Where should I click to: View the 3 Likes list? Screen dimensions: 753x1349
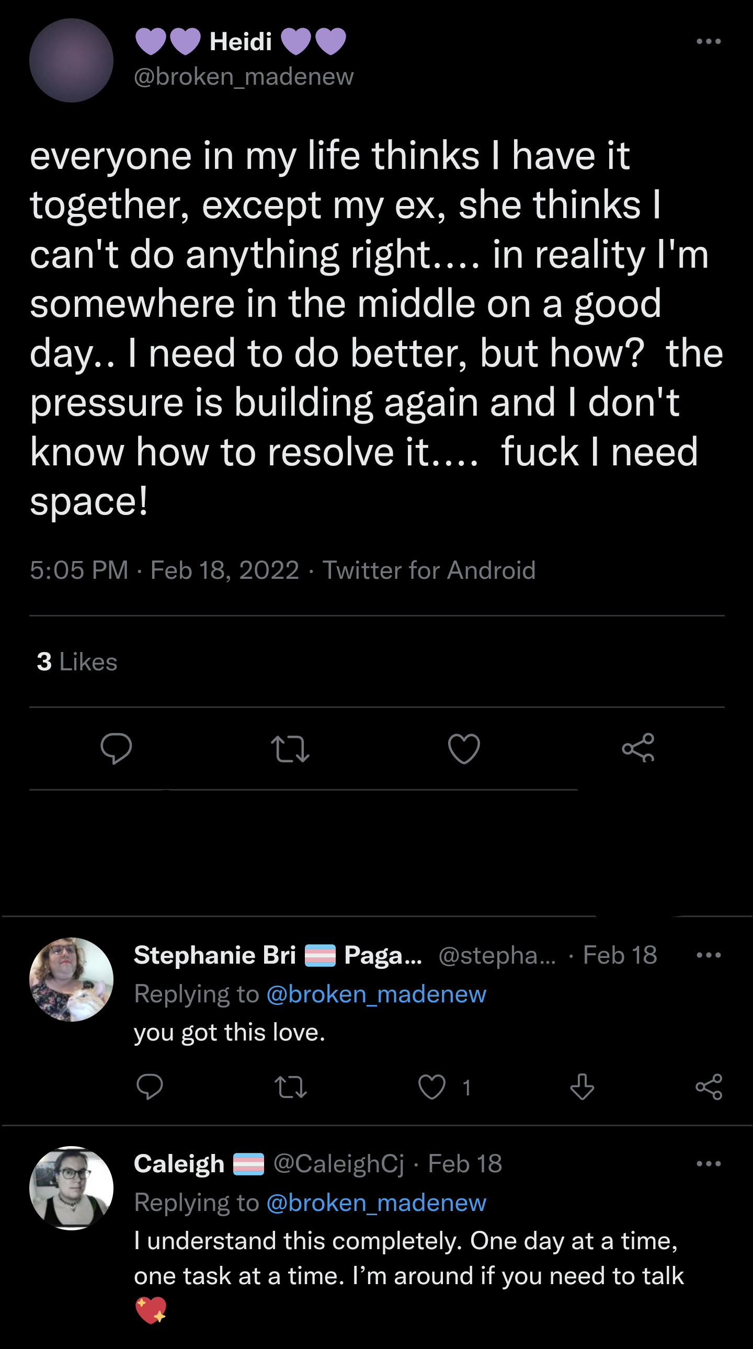click(x=77, y=661)
